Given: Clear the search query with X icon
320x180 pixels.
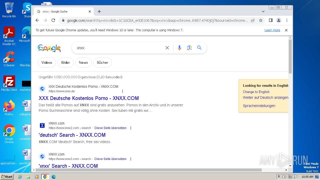Looking at the screenshot, I should click(167, 48).
